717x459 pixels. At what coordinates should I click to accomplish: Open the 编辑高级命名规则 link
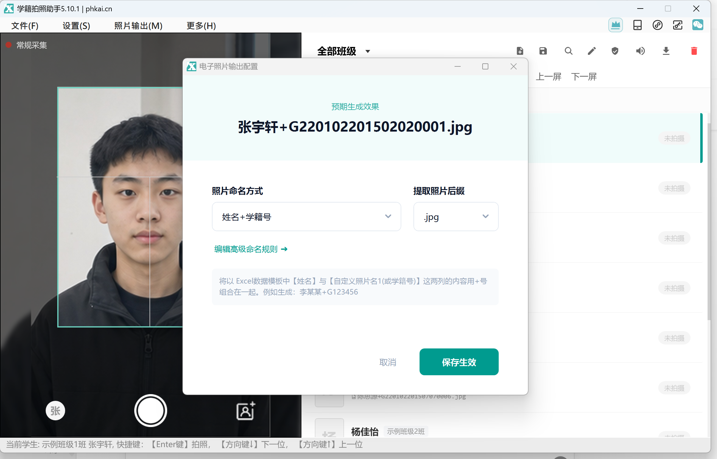(x=251, y=249)
